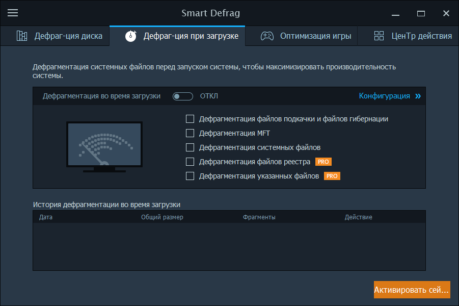Switch to Дефраг-ция диска tab
The width and height of the screenshot is (459, 306).
coord(55,36)
